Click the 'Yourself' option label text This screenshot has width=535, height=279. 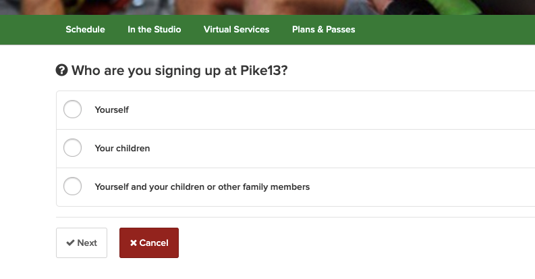pos(111,109)
